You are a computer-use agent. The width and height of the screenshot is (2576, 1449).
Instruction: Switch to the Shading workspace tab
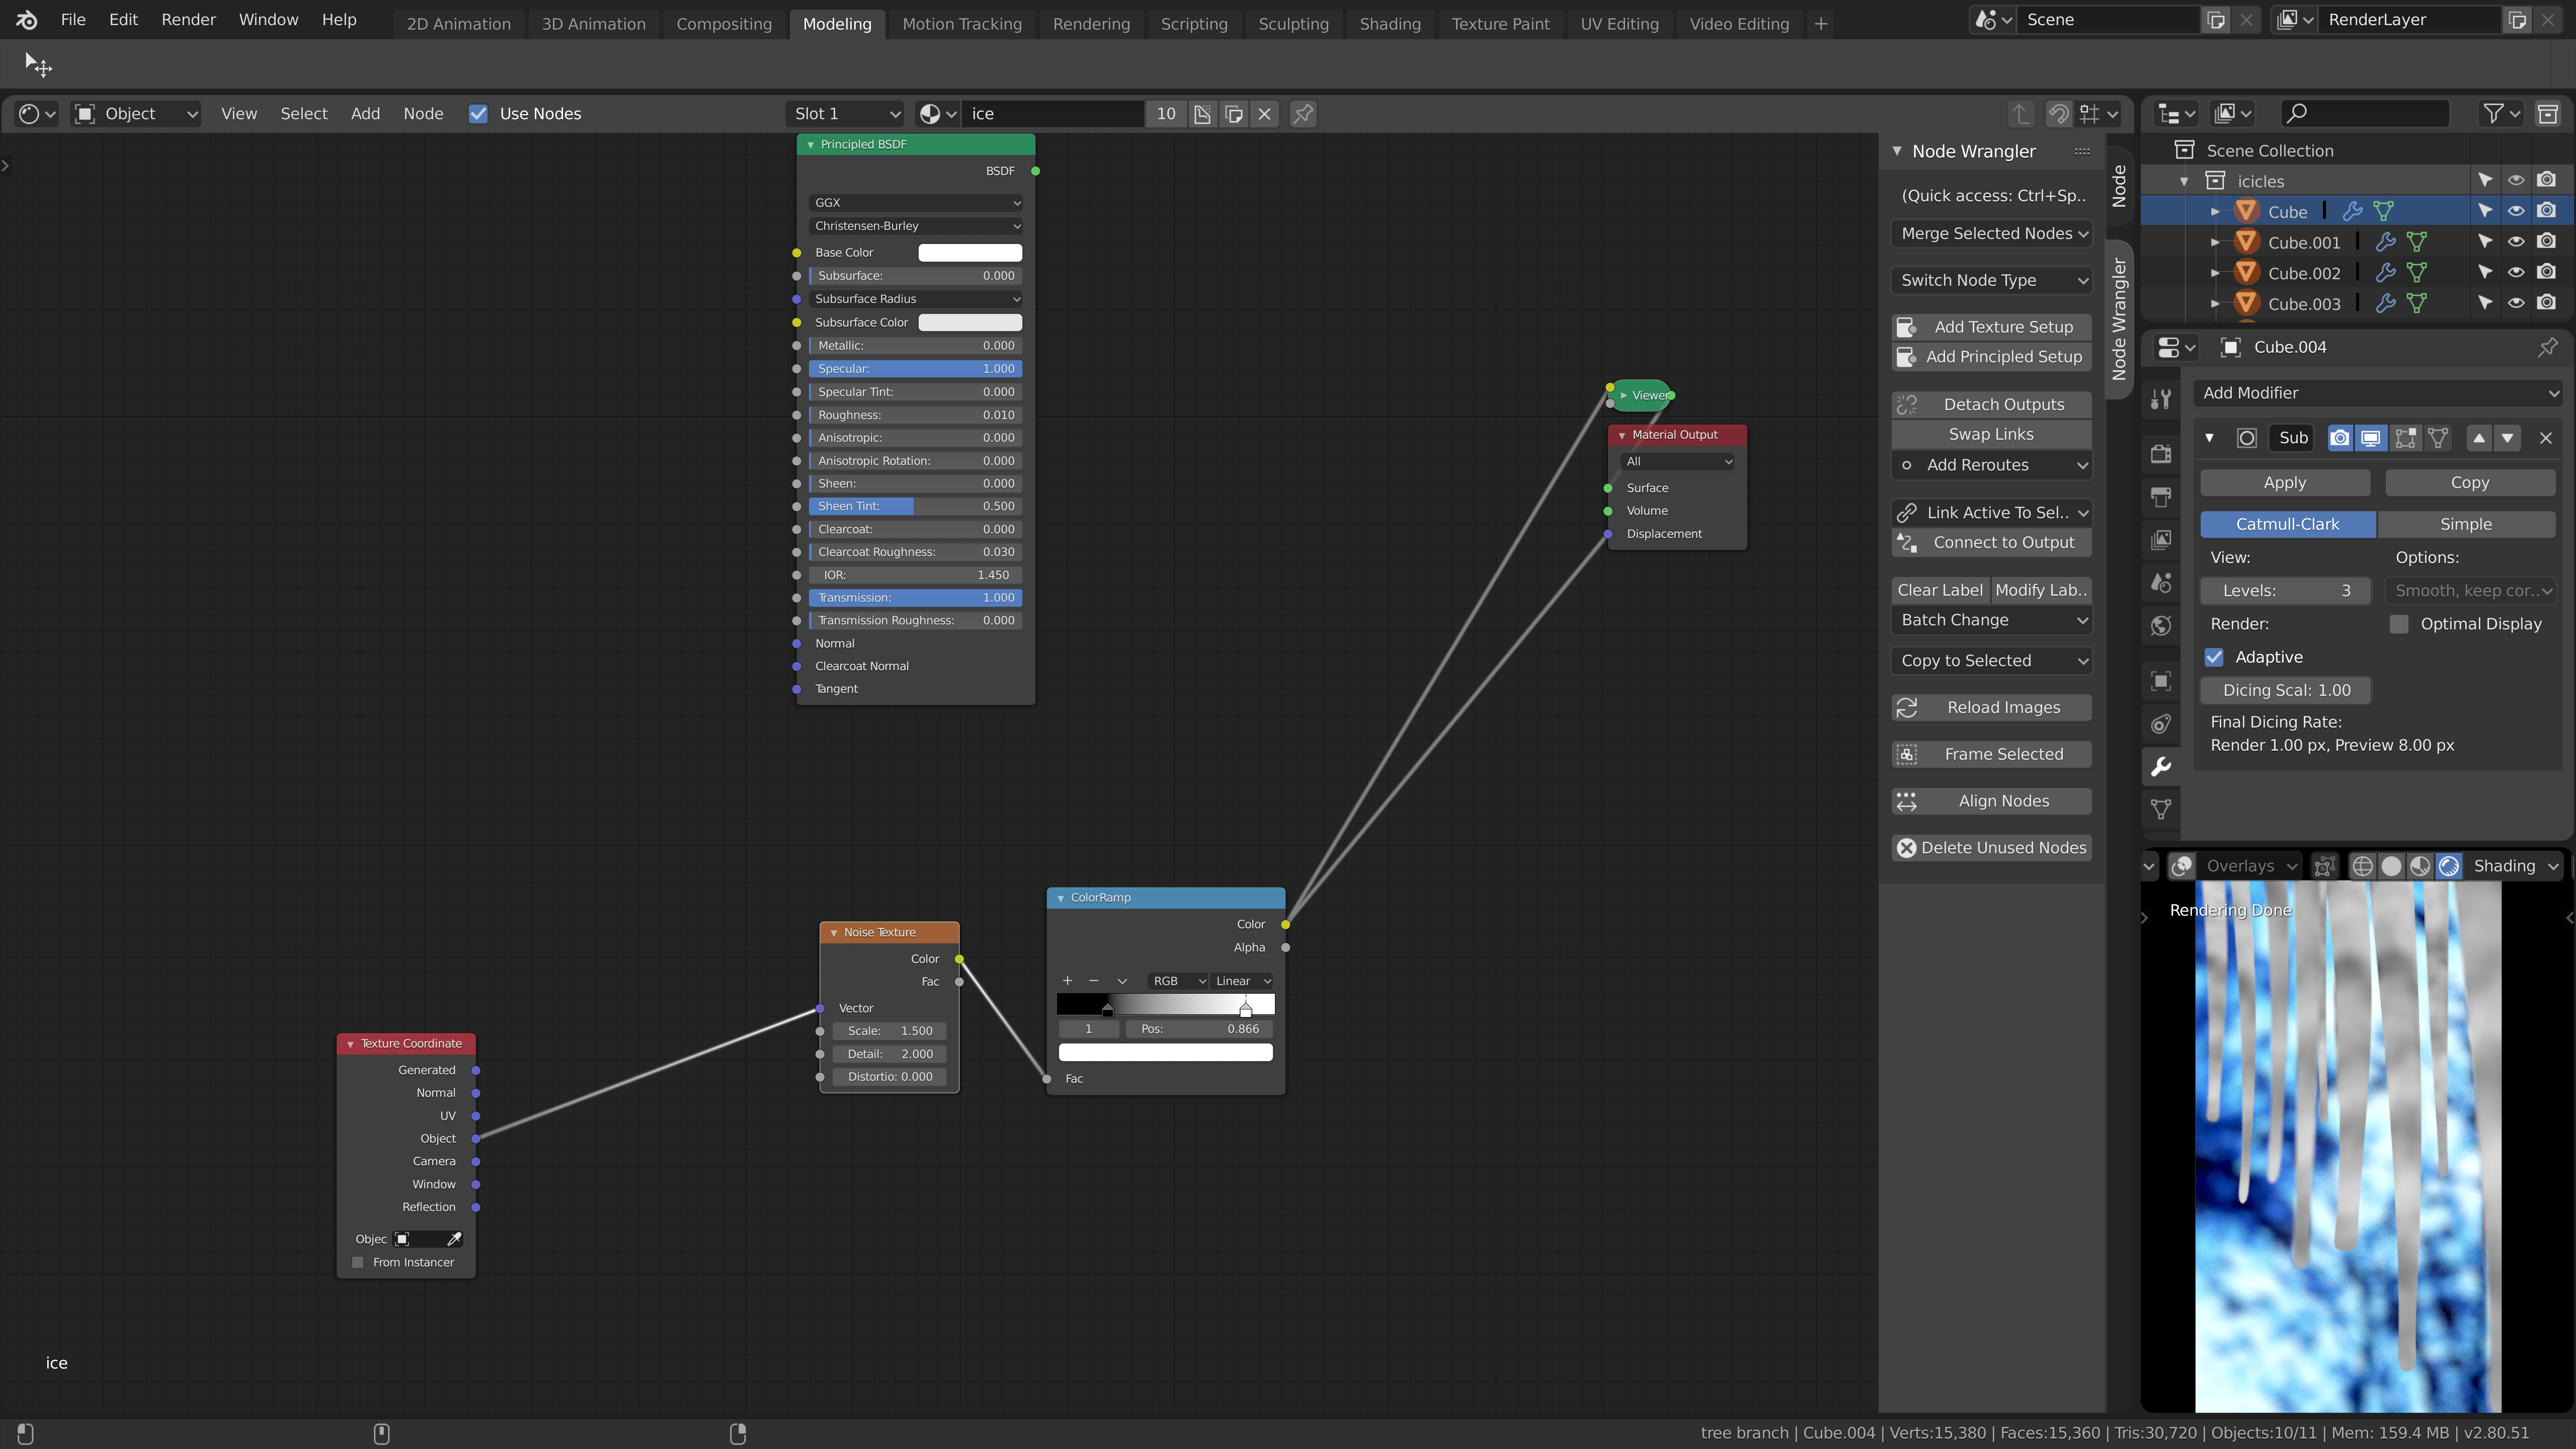(1389, 24)
